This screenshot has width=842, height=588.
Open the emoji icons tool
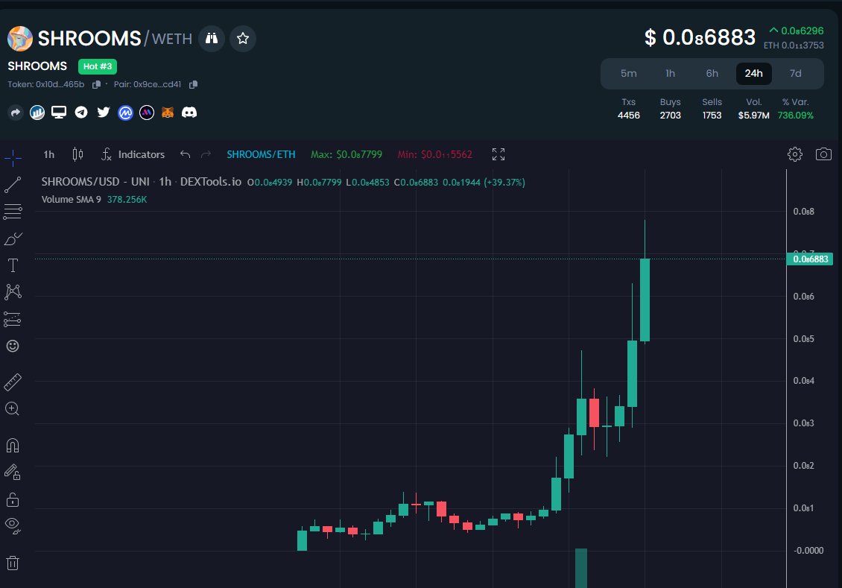(x=13, y=346)
